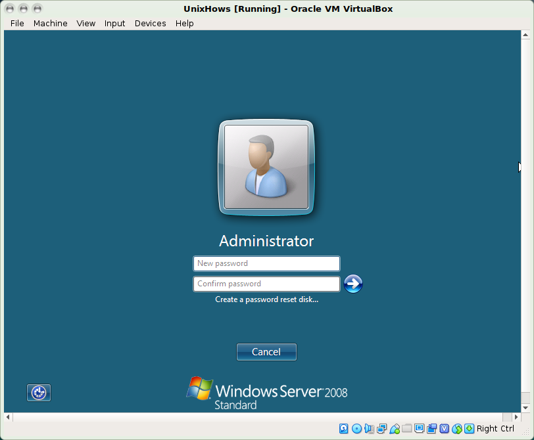Open the Devices menu
The width and height of the screenshot is (534, 440).
point(150,23)
